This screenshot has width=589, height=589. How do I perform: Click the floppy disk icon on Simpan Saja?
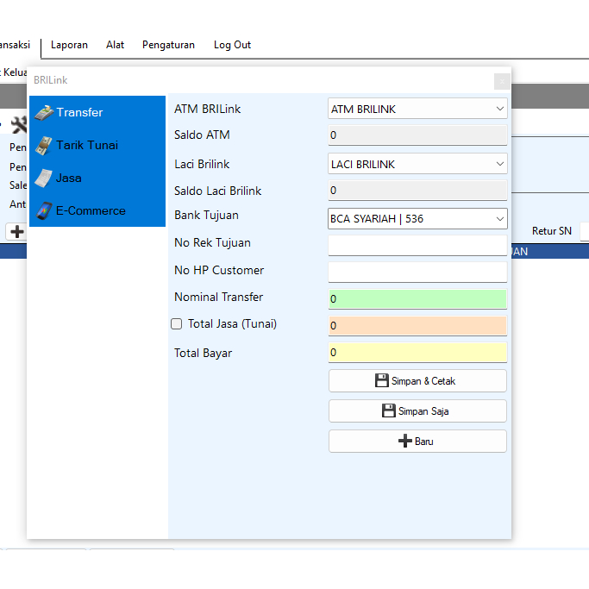tap(388, 410)
